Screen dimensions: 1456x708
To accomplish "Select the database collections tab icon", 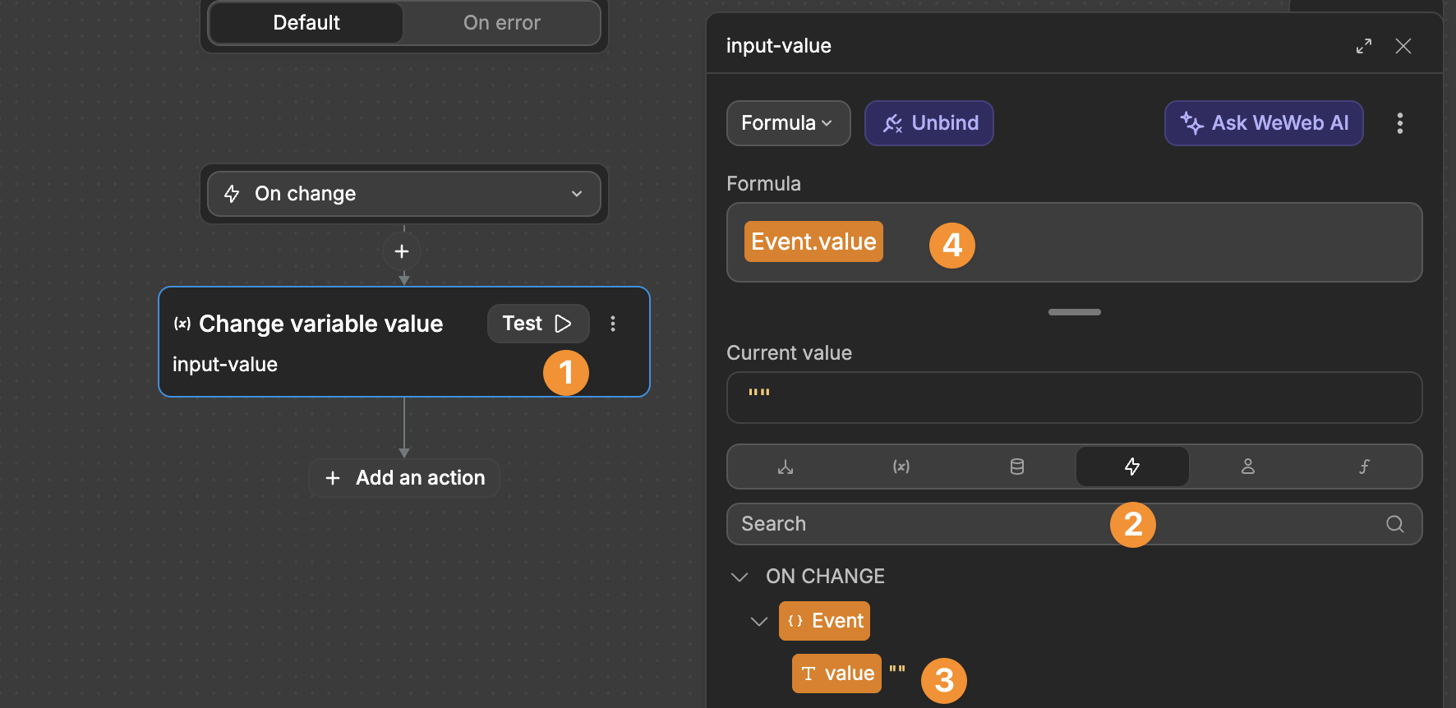I will [1016, 467].
